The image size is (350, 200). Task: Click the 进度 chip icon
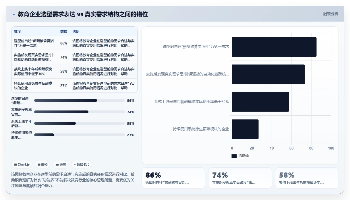coord(57,164)
